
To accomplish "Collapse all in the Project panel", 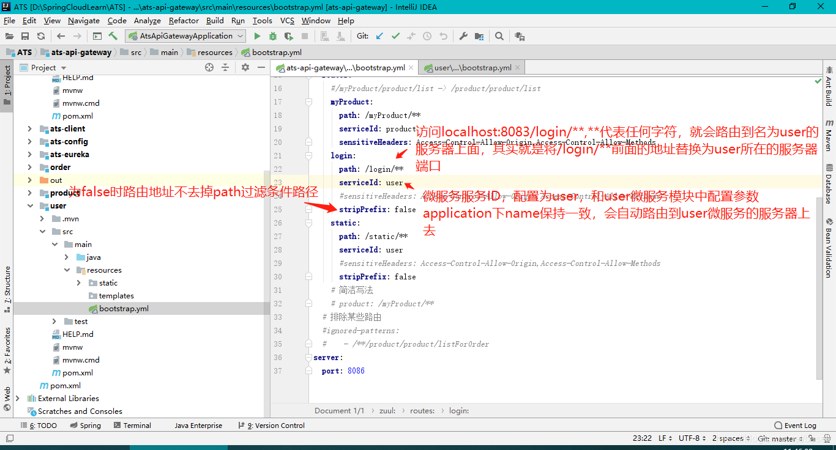I will pos(225,67).
